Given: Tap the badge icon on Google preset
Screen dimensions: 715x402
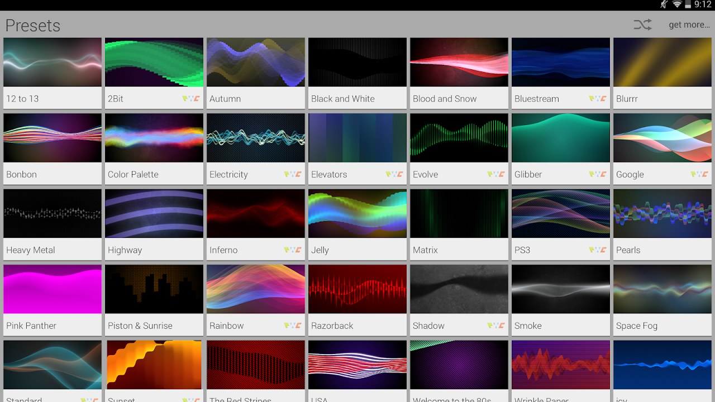Looking at the screenshot, I should [x=699, y=174].
